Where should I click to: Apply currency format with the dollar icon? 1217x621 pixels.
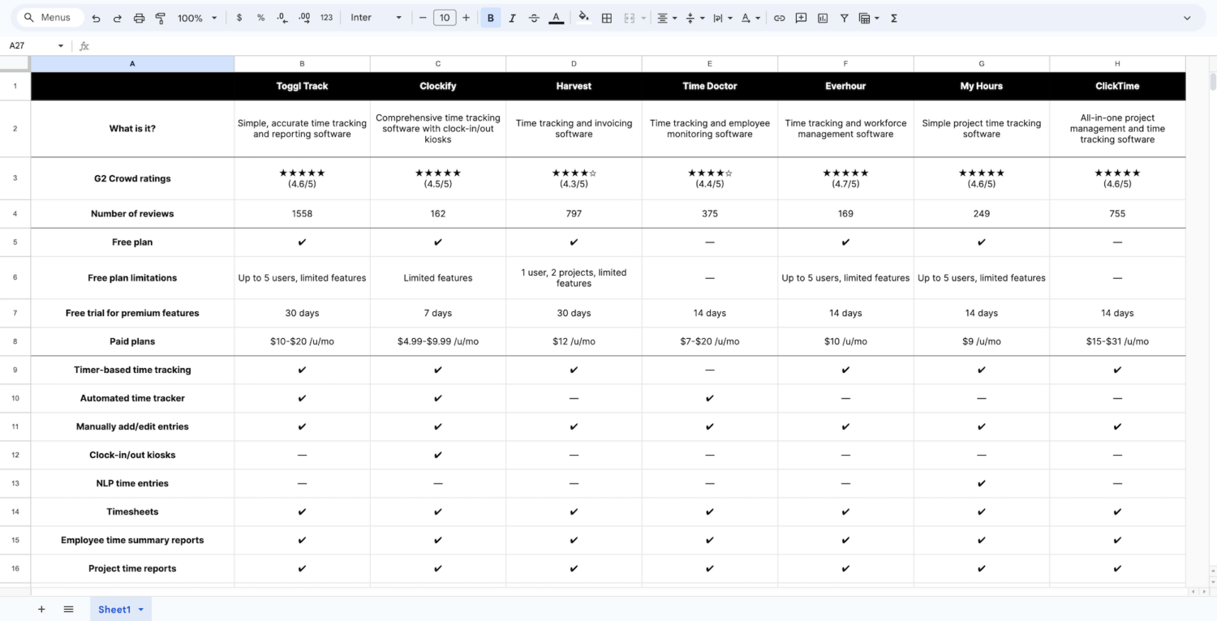[x=239, y=17]
